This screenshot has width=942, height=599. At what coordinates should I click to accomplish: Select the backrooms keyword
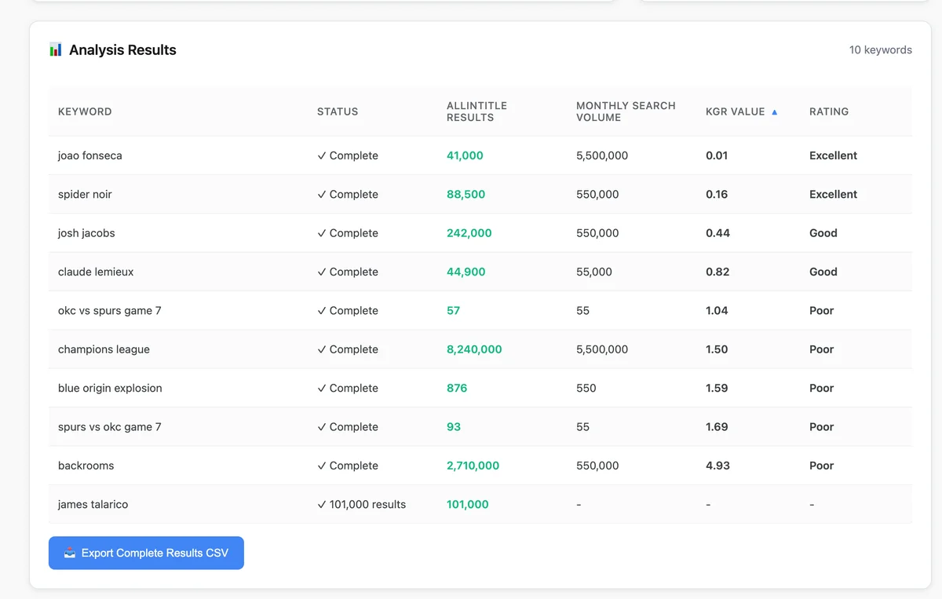point(86,466)
